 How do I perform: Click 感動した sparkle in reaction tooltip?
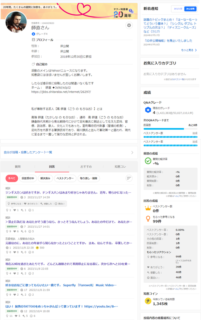(42, 204)
